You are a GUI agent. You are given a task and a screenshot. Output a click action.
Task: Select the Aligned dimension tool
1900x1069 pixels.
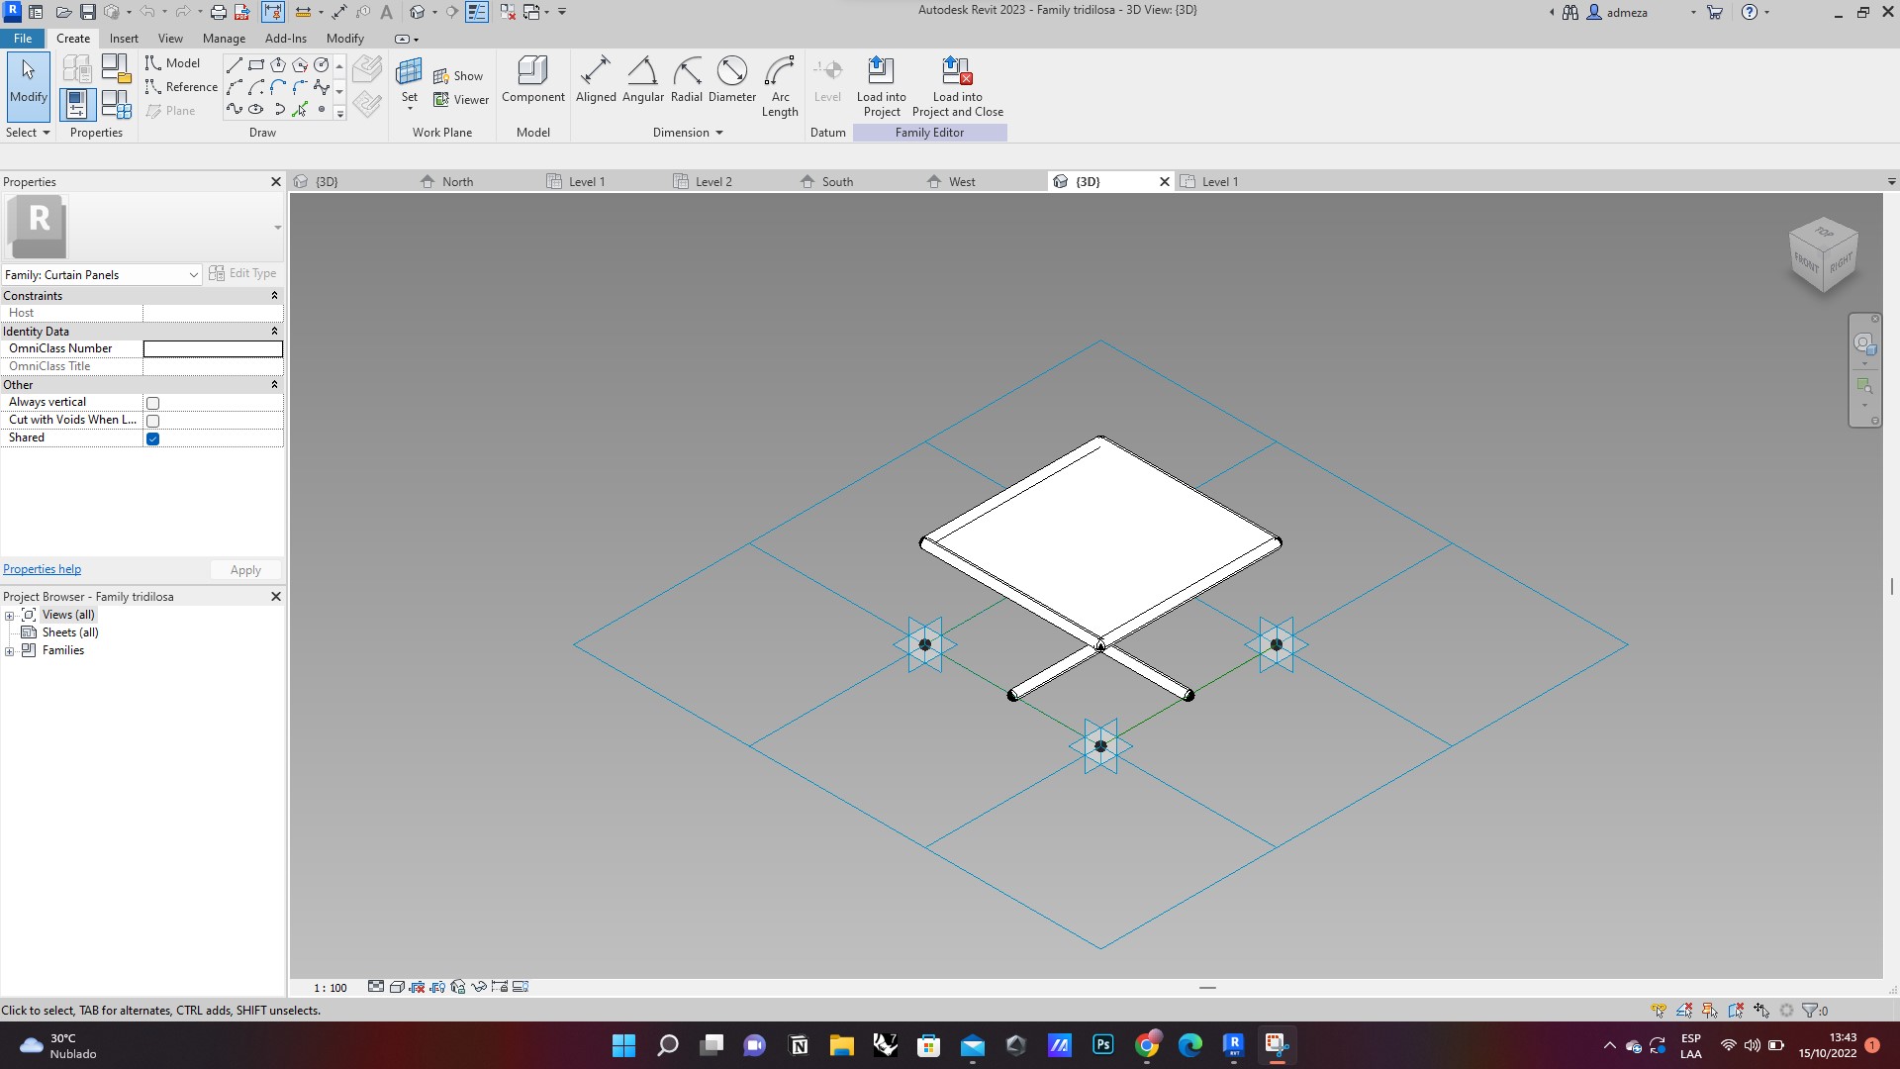click(x=596, y=79)
